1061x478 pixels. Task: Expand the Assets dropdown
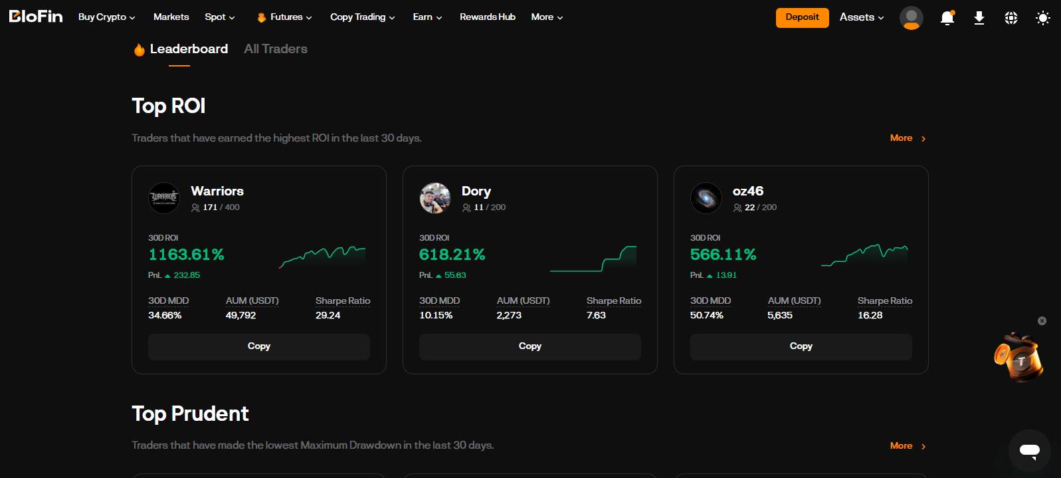pos(862,17)
